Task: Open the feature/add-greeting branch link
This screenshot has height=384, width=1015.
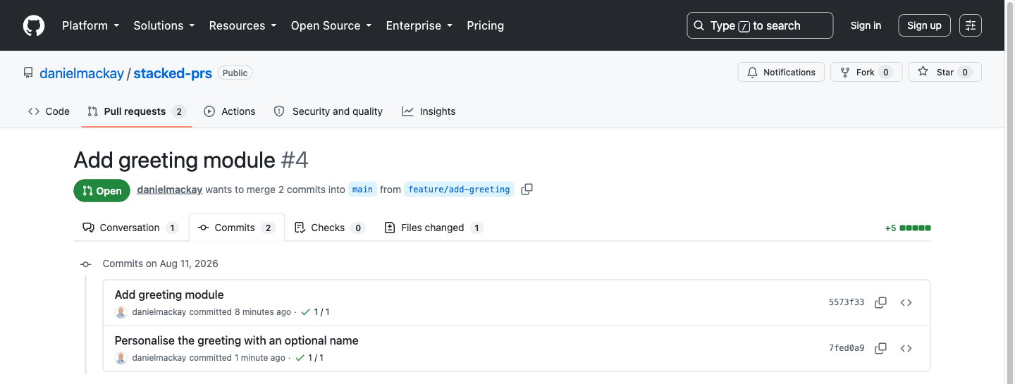Action: (x=459, y=190)
